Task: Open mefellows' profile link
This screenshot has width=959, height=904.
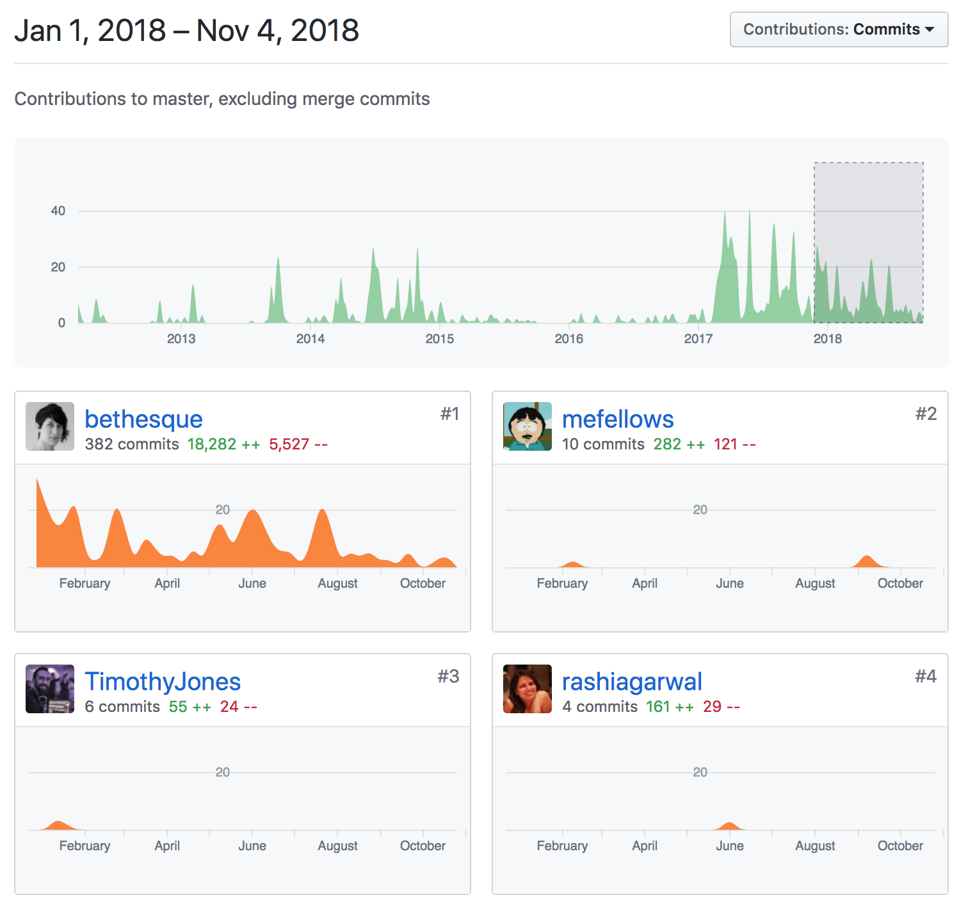Action: [618, 419]
